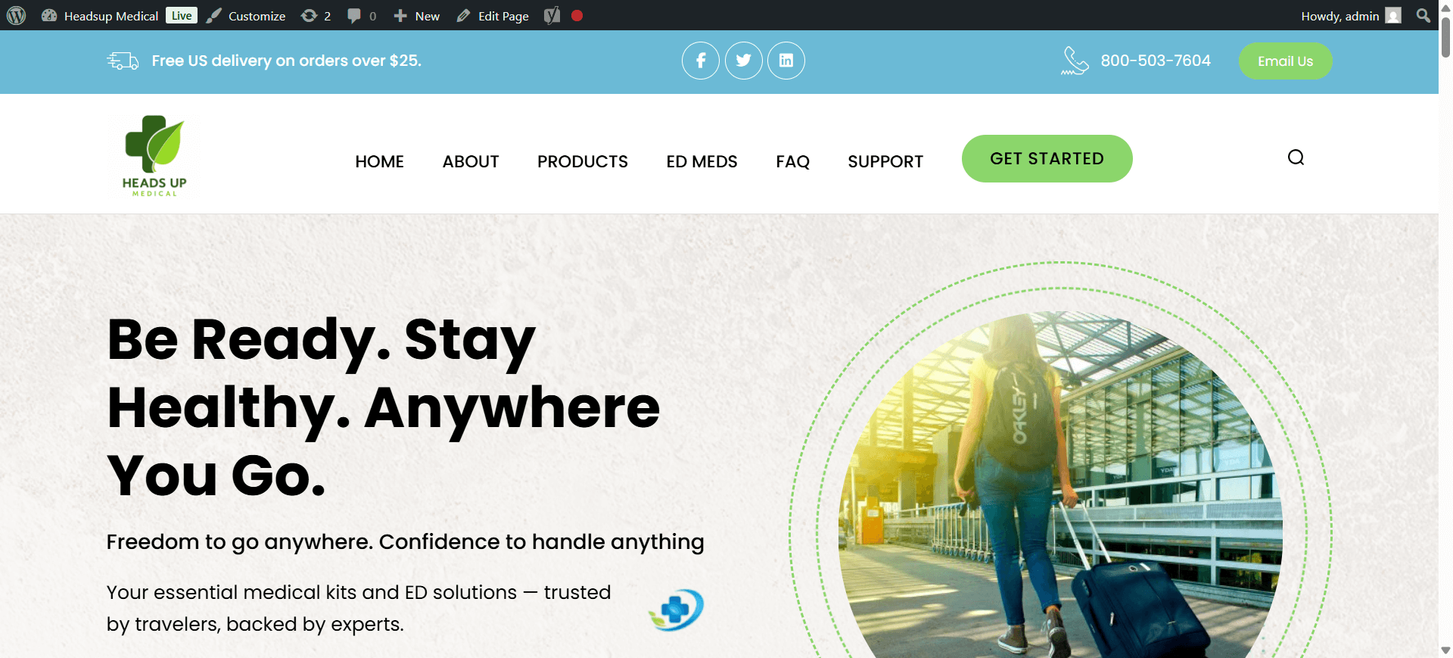Viewport: 1453px width, 658px height.
Task: Select the ED MEDS menu item
Action: point(702,161)
